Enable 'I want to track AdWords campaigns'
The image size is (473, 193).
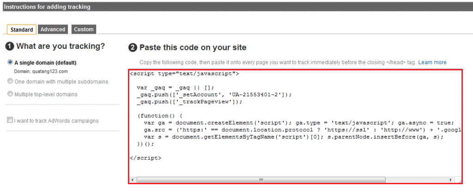[10, 121]
